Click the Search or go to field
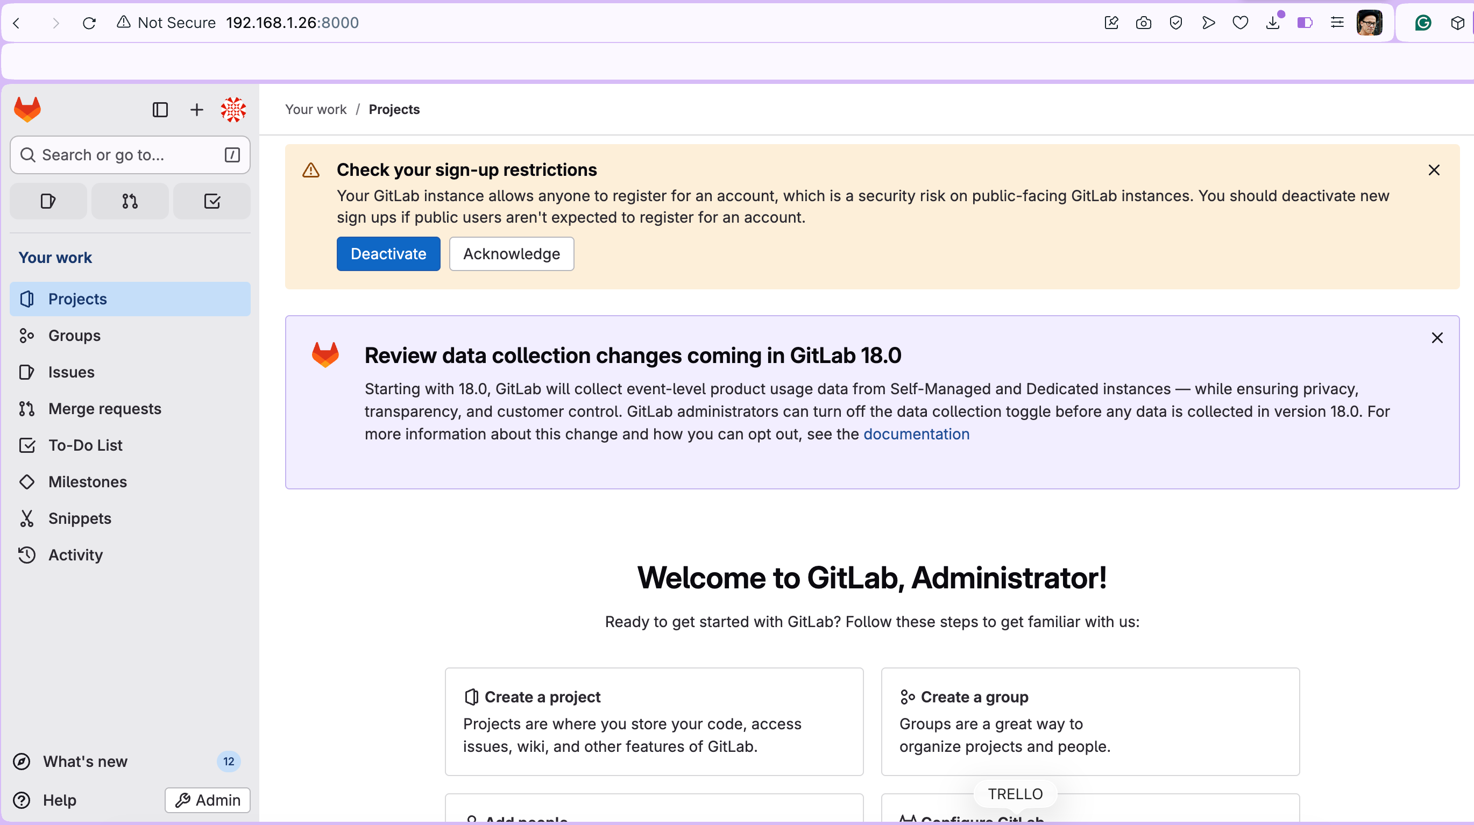1474x825 pixels. point(130,154)
